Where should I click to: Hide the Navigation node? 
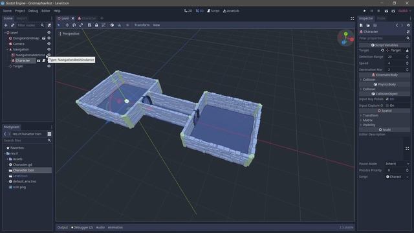(49, 49)
